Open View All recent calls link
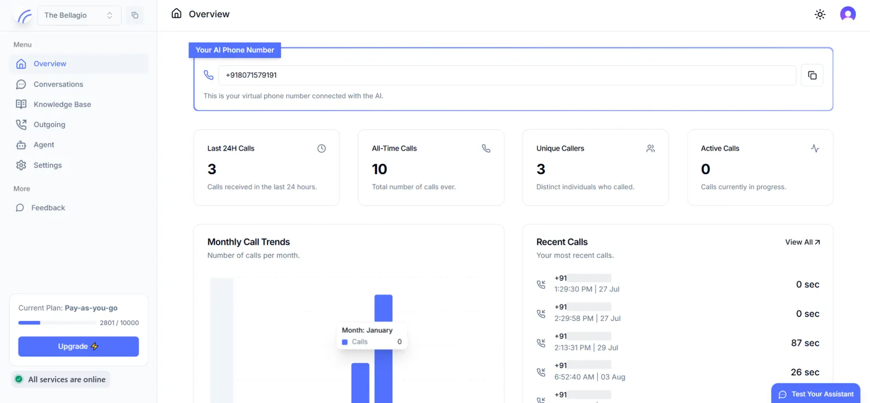Viewport: 870px width, 403px height. [x=803, y=242]
